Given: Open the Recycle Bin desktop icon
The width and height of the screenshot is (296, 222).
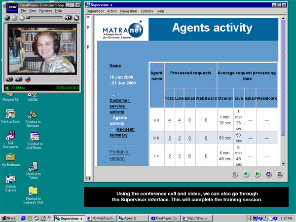Looking at the screenshot, I should (x=11, y=97).
